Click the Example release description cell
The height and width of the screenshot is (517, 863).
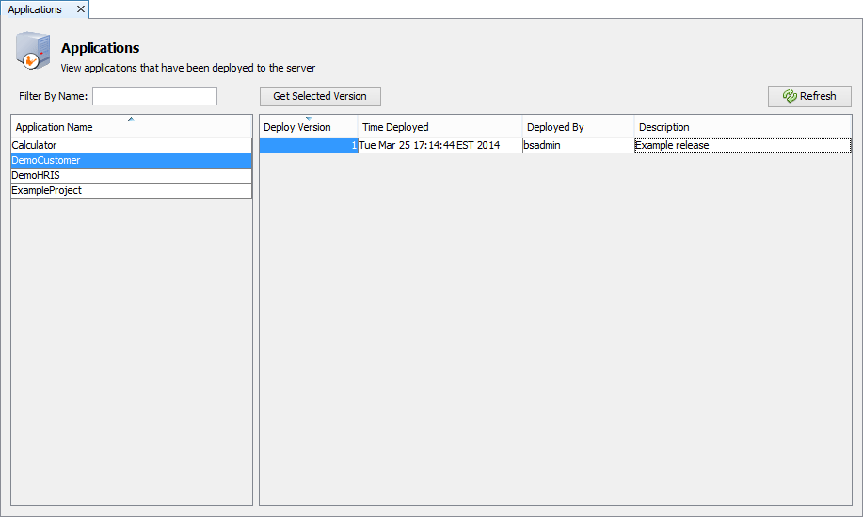(743, 146)
